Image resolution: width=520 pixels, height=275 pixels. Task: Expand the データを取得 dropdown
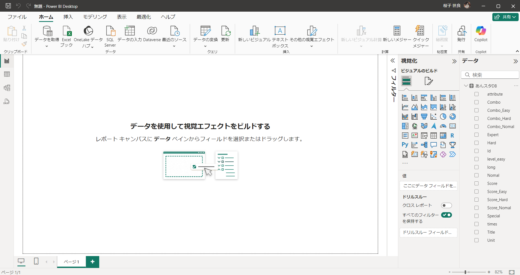point(47,46)
